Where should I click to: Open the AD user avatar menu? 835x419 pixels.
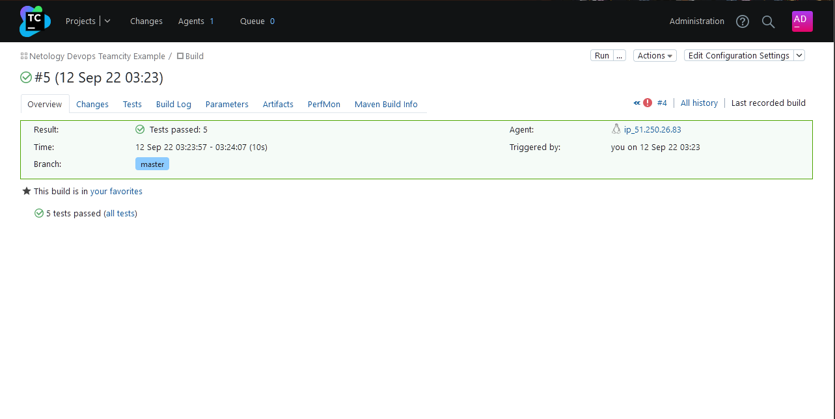(802, 21)
